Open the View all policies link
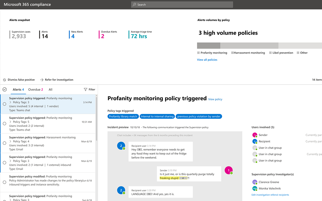 207,60
